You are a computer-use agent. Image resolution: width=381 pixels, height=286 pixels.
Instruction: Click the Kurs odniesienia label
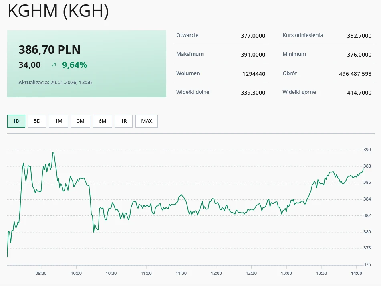[302, 35]
